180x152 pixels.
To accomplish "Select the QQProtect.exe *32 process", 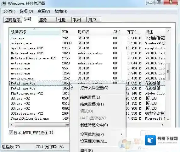I will pyautogui.click(x=39, y=113).
